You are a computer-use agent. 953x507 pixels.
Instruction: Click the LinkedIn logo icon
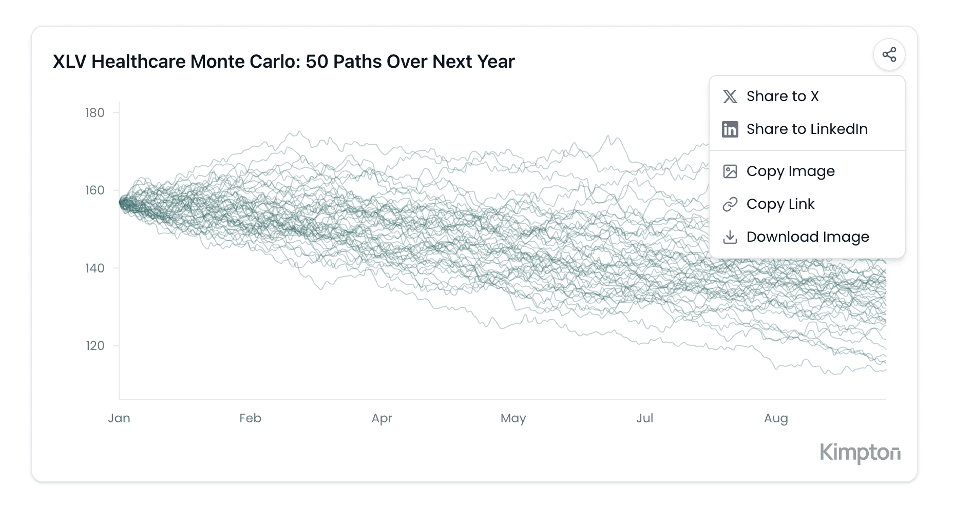click(730, 129)
